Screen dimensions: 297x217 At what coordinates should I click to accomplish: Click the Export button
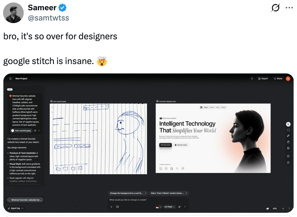pos(263,79)
